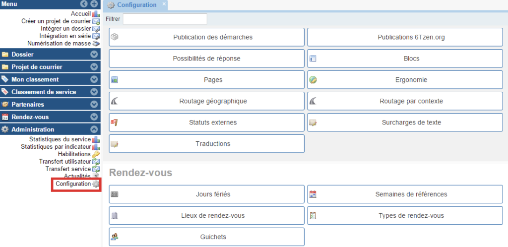
Task: Open Publication des démarches
Action: 206,37
